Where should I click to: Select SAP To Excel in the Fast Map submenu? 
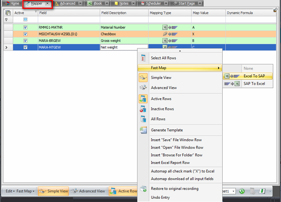click(x=248, y=84)
